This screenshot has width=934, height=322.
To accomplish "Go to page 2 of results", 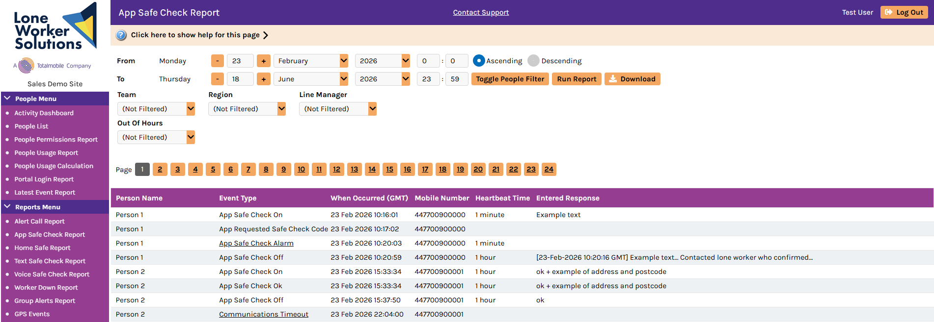I will 160,169.
